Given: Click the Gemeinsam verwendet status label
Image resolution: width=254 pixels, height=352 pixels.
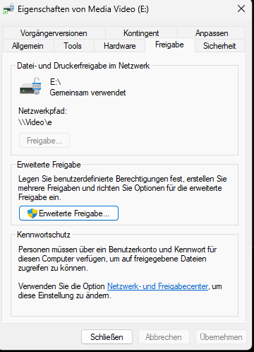Looking at the screenshot, I should (87, 93).
